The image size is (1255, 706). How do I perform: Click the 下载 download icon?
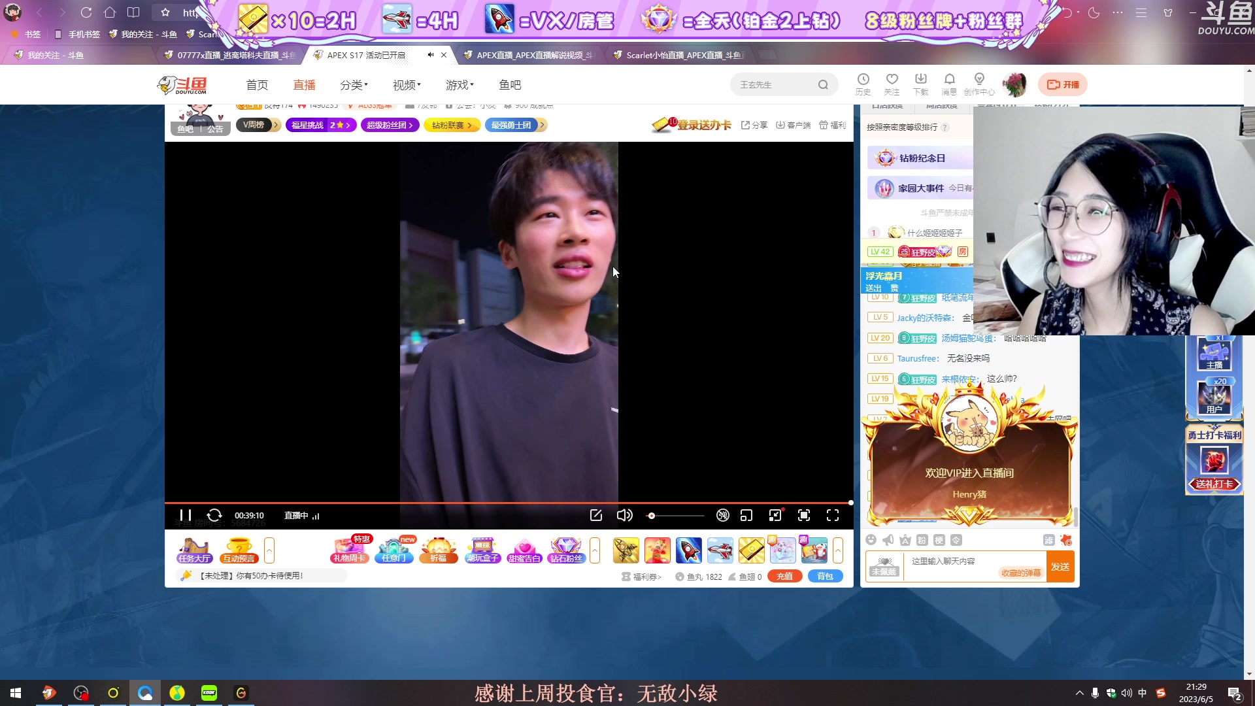920,84
